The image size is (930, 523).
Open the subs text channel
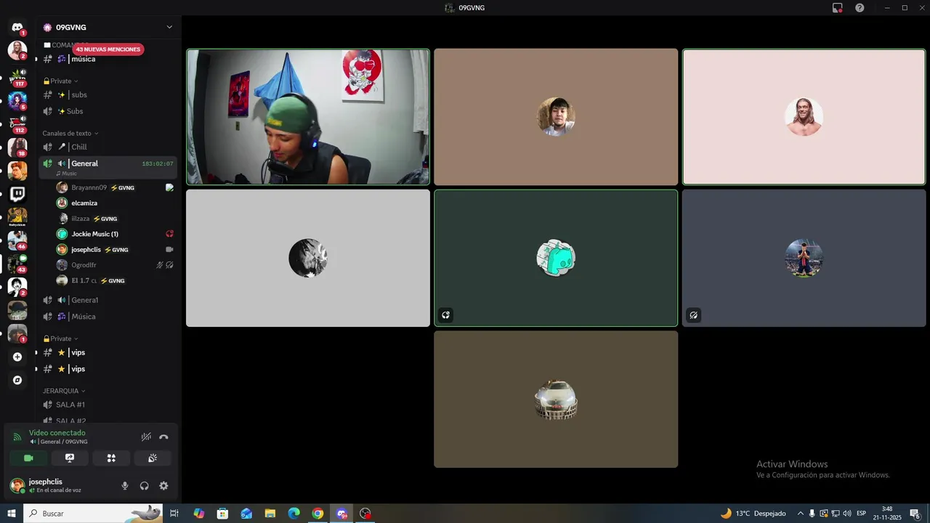(x=108, y=95)
